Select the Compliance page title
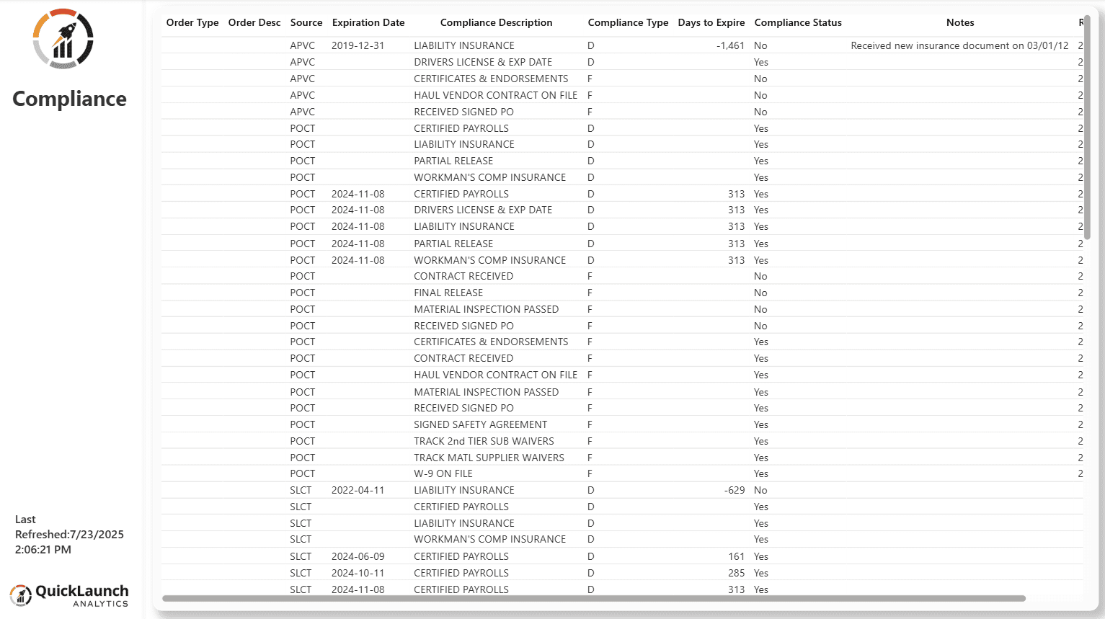This screenshot has width=1105, height=619. pyautogui.click(x=69, y=99)
